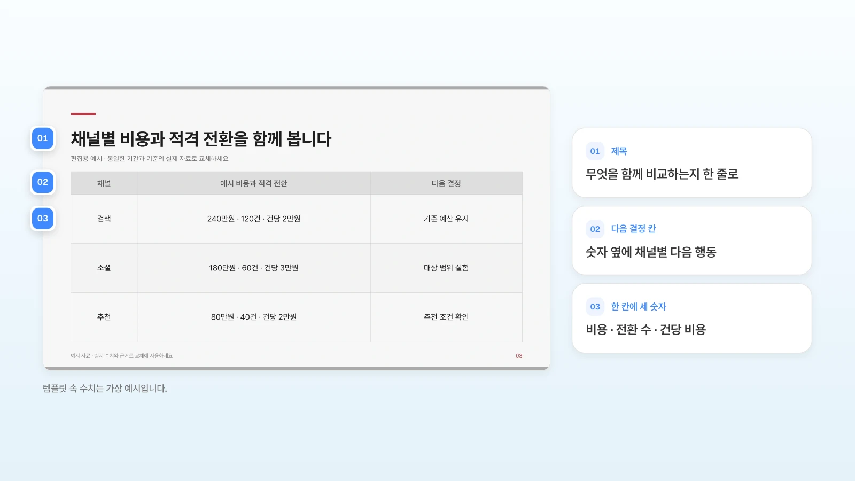Viewport: 855px width, 481px height.
Task: Click the '추천 조건 확인' decision cell
Action: tap(446, 317)
